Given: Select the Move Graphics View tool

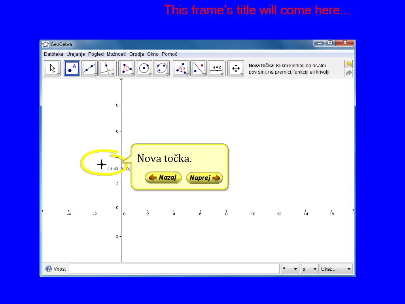Looking at the screenshot, I should [x=236, y=68].
